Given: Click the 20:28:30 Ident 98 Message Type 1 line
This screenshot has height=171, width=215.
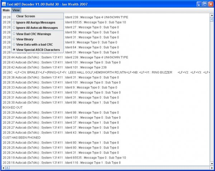Looking at the screenshot, I should click(61, 103).
